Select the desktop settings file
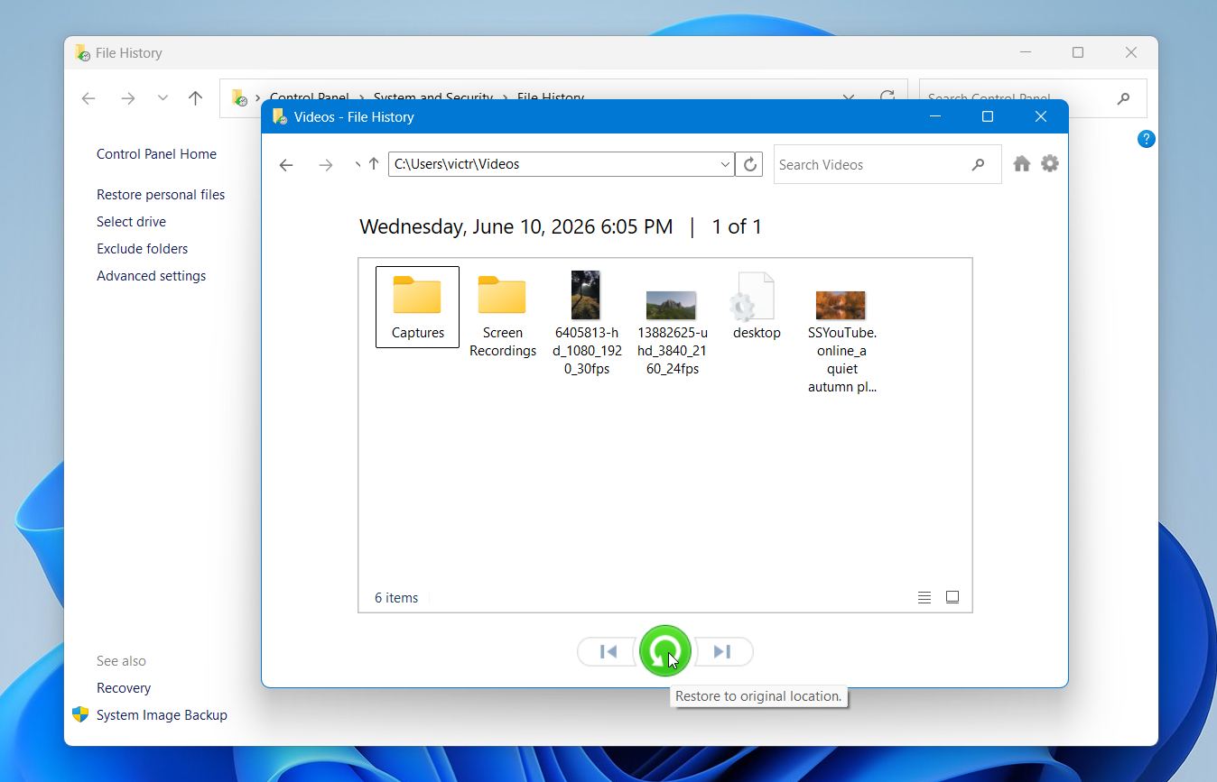The width and height of the screenshot is (1217, 782). click(x=756, y=307)
